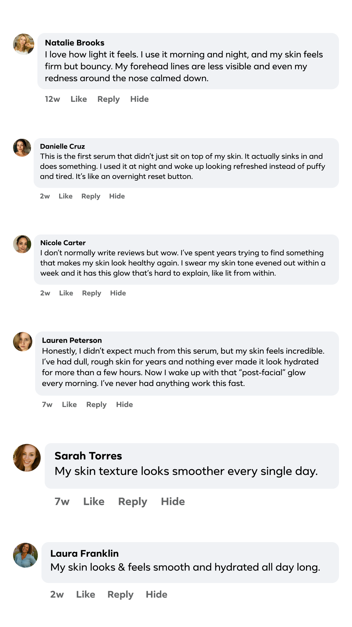Hide Nicole Carter's comment
The image size is (352, 627).
coord(118,293)
